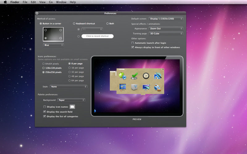Screen dimensions: 247x154
Task: Click the monitor with filmstrip icon
Action: pos(146,87)
